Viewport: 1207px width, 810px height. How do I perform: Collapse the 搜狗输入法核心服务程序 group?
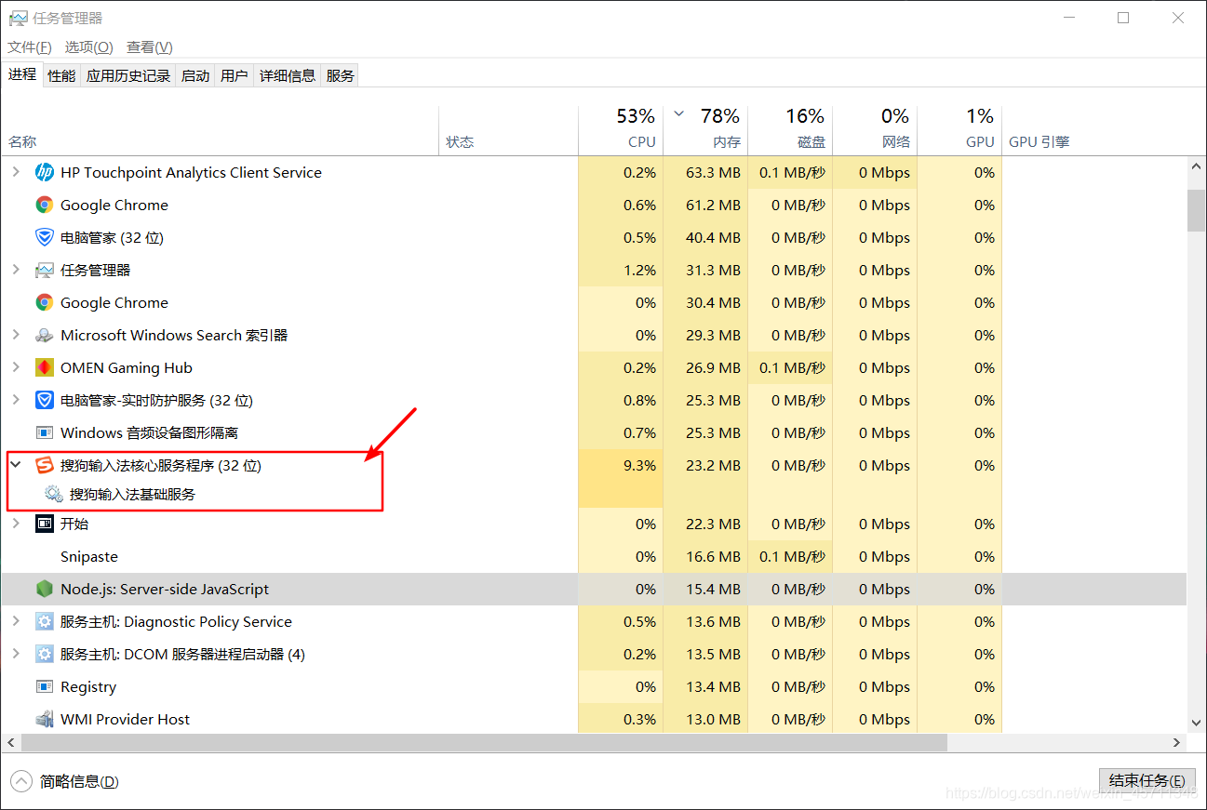point(16,465)
